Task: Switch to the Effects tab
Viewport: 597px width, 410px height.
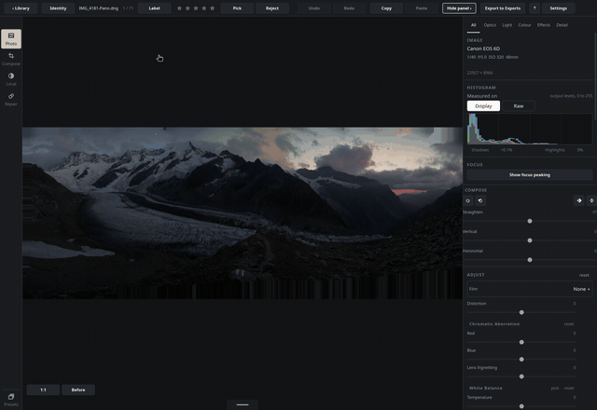Action: (544, 25)
